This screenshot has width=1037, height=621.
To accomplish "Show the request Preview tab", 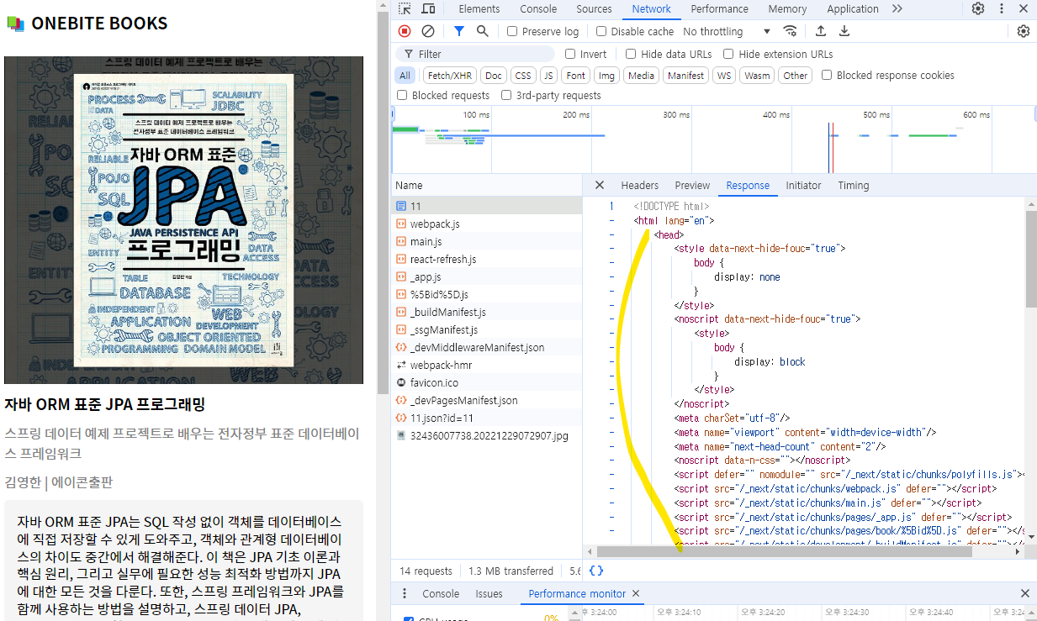I will click(692, 185).
